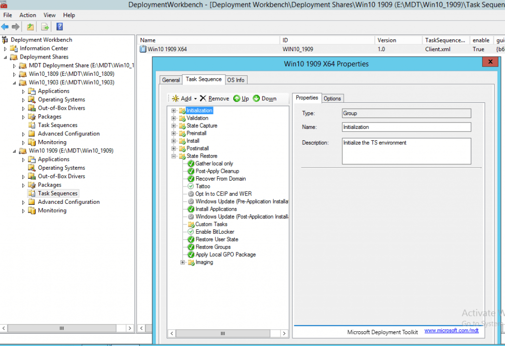Image resolution: width=505 pixels, height=346 pixels.
Task: Select the Post-Apply Cleanup step icon
Action: coord(191,171)
